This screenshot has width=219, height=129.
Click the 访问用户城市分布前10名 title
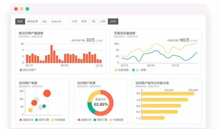point(152,83)
